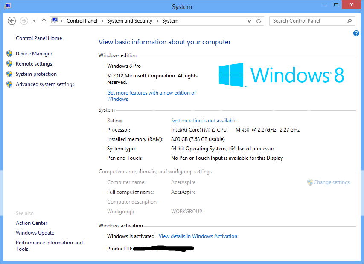Viewport: 364px width, 264px height.
Task: Click the shield icon beside Change settings
Action: 310,182
